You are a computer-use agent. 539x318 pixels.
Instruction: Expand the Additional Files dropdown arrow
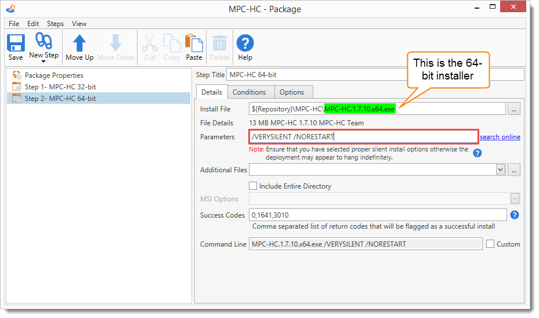coord(500,169)
